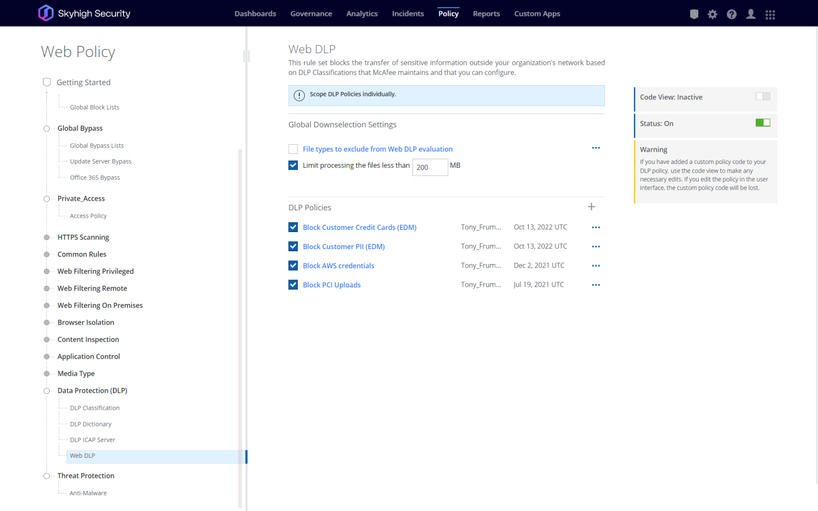
Task: Select DLP Classification in the tree
Action: pyautogui.click(x=95, y=408)
